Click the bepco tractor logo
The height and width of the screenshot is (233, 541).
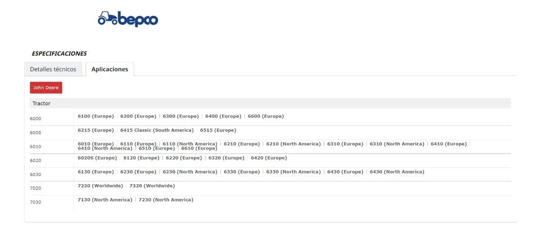(x=128, y=19)
